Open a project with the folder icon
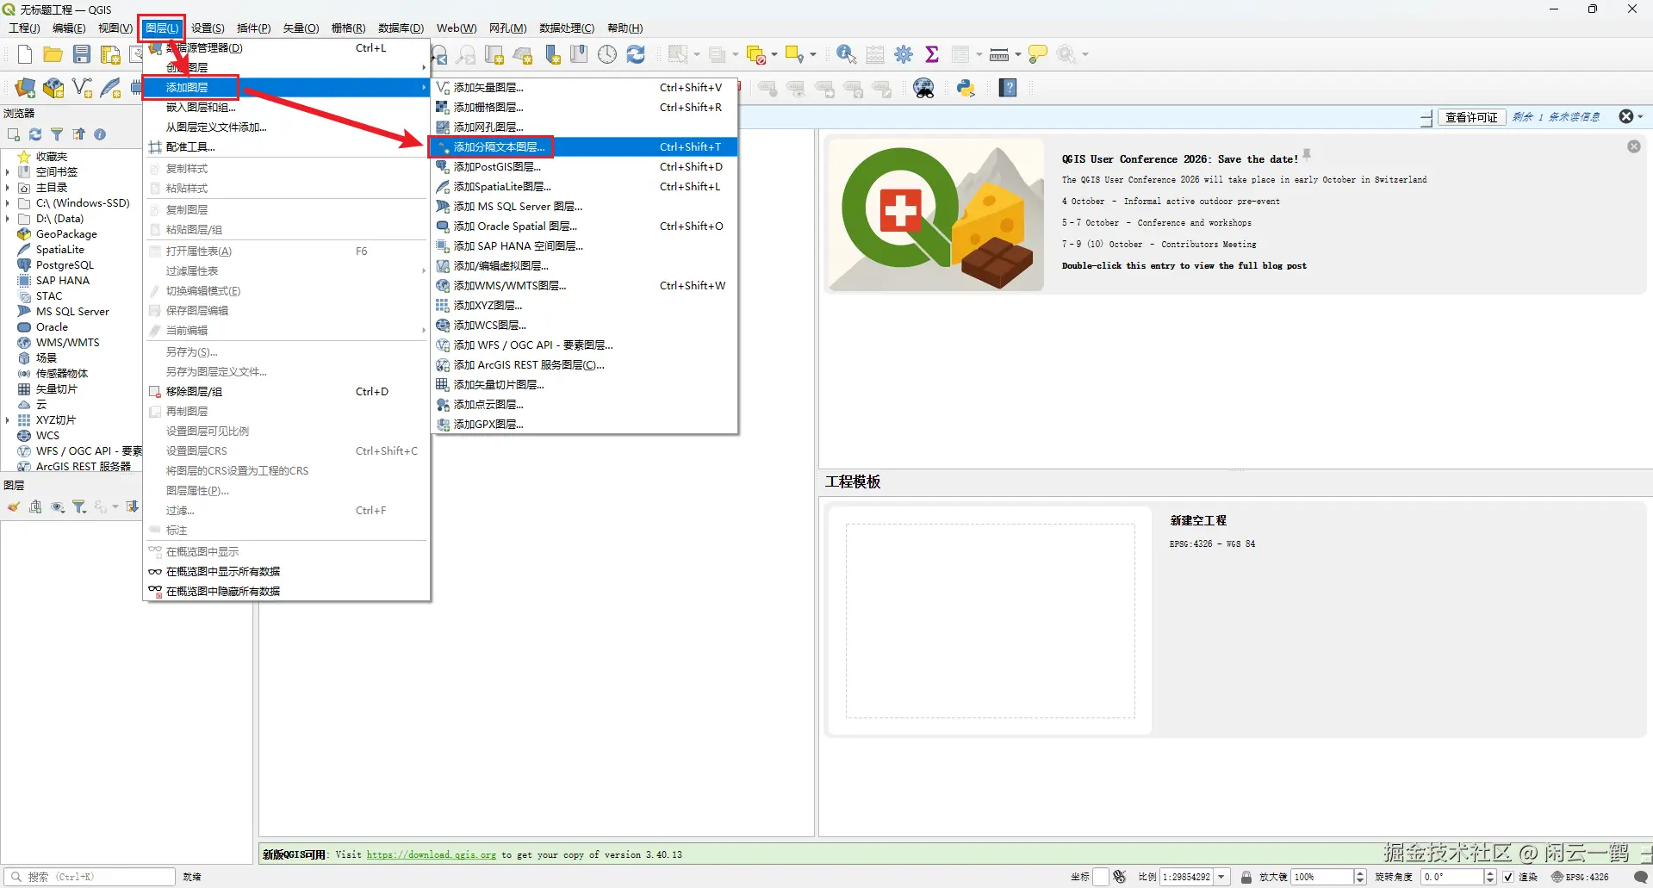This screenshot has width=1653, height=888. 53,55
